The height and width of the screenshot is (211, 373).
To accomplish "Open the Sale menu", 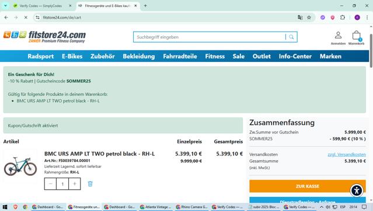I will pos(239,56).
